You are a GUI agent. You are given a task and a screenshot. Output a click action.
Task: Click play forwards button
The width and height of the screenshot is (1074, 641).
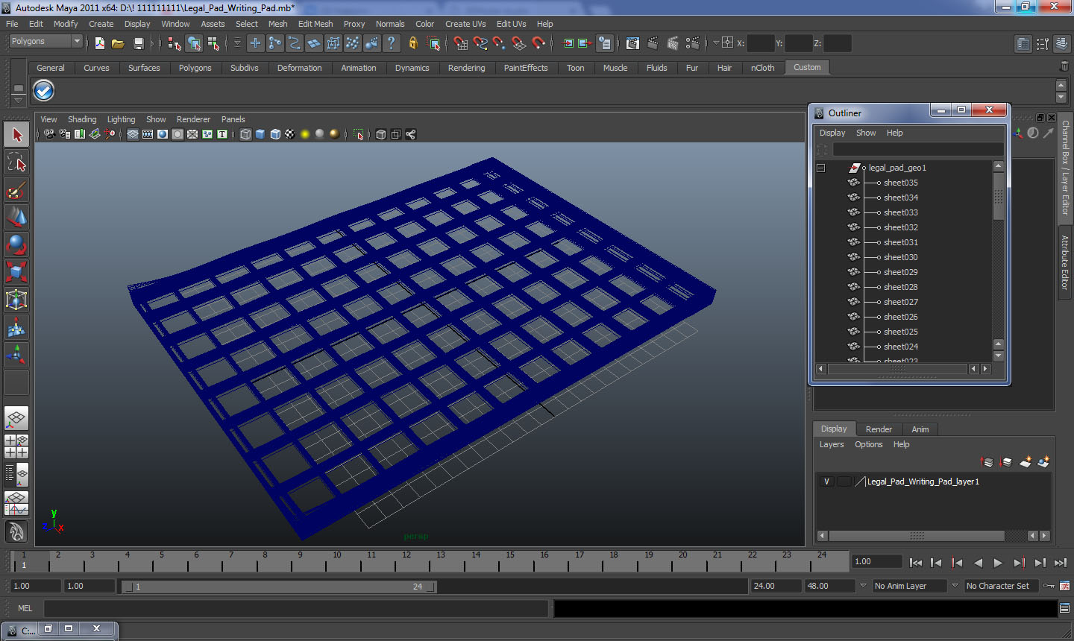pyautogui.click(x=998, y=563)
